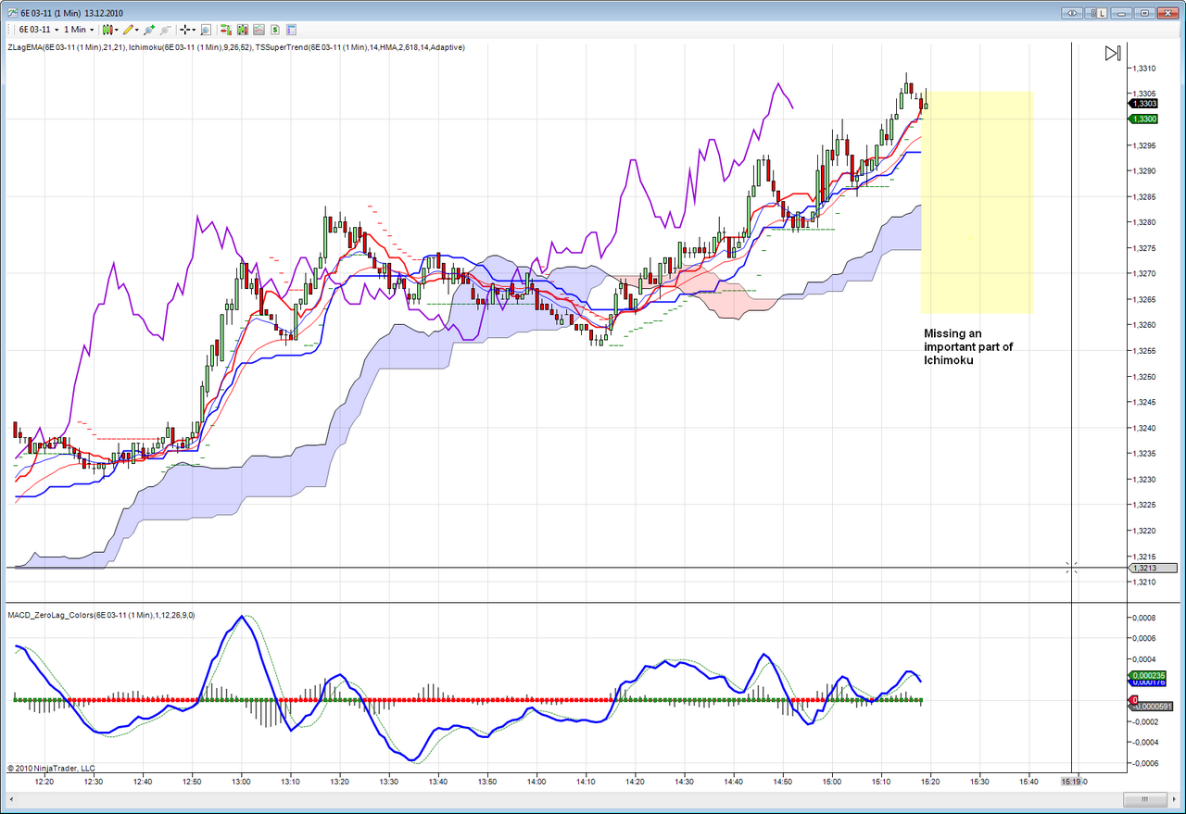Screen dimensions: 1186x814
Task: Click the 13:00 time axis label
Action: point(241,782)
